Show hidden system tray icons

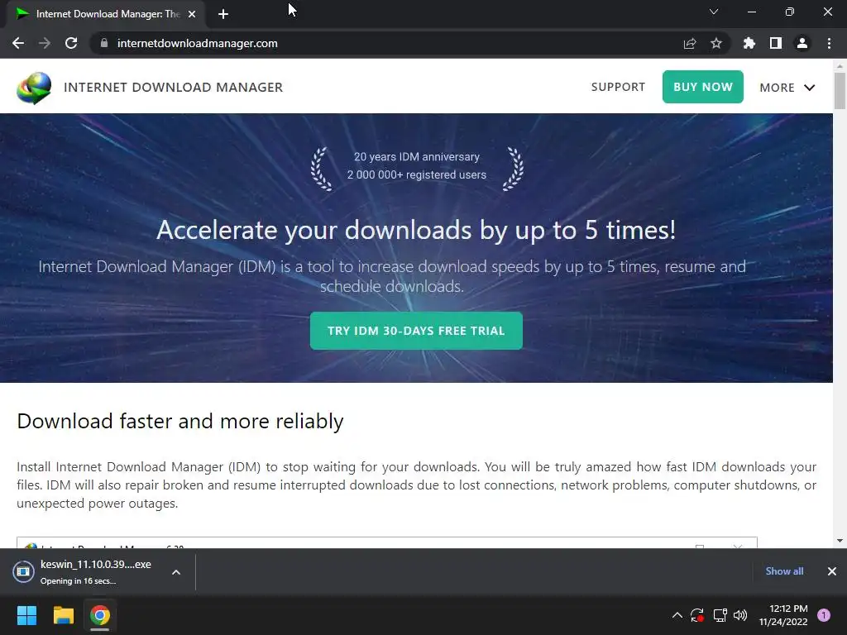677,615
